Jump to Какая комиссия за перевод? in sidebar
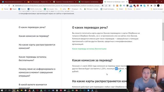This screenshot has height=92, width=164. click(x=34, y=36)
